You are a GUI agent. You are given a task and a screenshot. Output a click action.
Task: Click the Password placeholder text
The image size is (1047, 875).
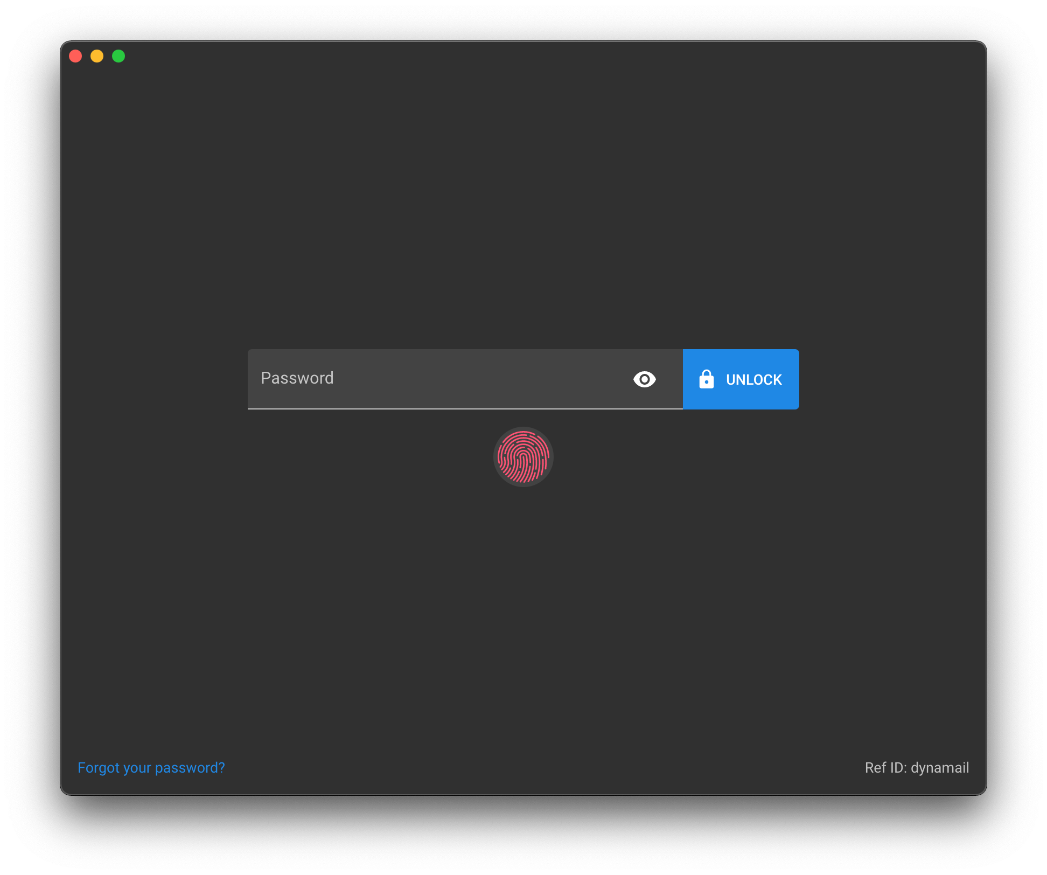[297, 378]
